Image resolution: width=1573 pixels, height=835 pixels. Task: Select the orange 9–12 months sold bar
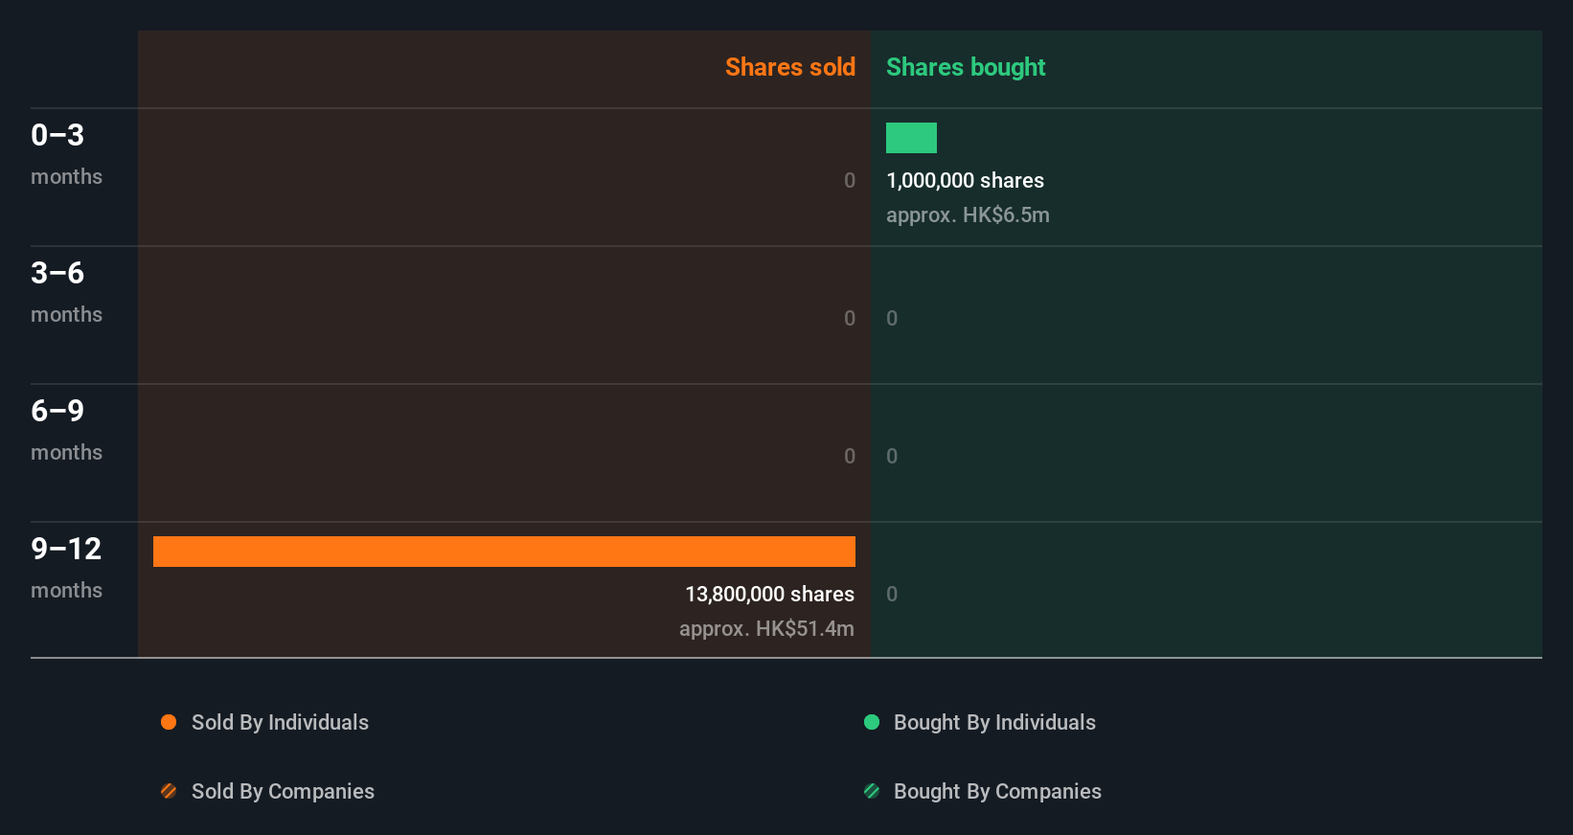click(504, 552)
